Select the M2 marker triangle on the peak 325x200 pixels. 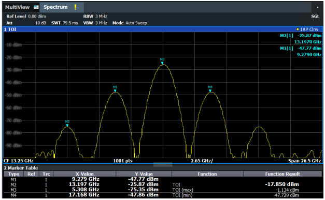pos(162,63)
